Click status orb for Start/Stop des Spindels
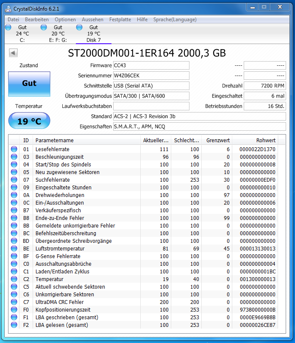This screenshot has height=343, width=295. pyautogui.click(x=14, y=164)
